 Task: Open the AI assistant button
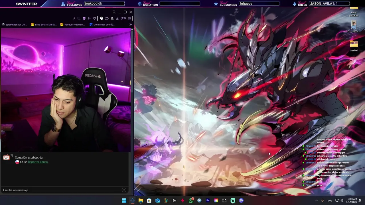tap(123, 18)
